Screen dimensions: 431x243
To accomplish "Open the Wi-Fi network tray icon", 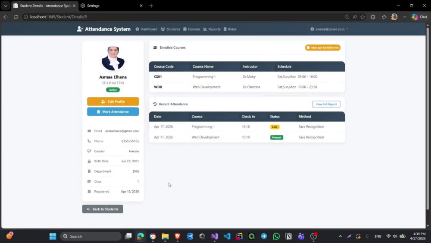I will (x=388, y=237).
